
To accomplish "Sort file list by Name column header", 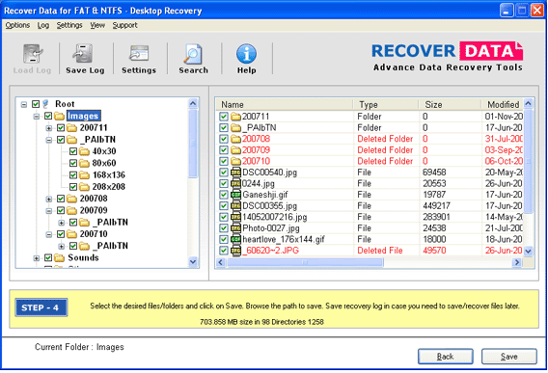I will coord(285,104).
